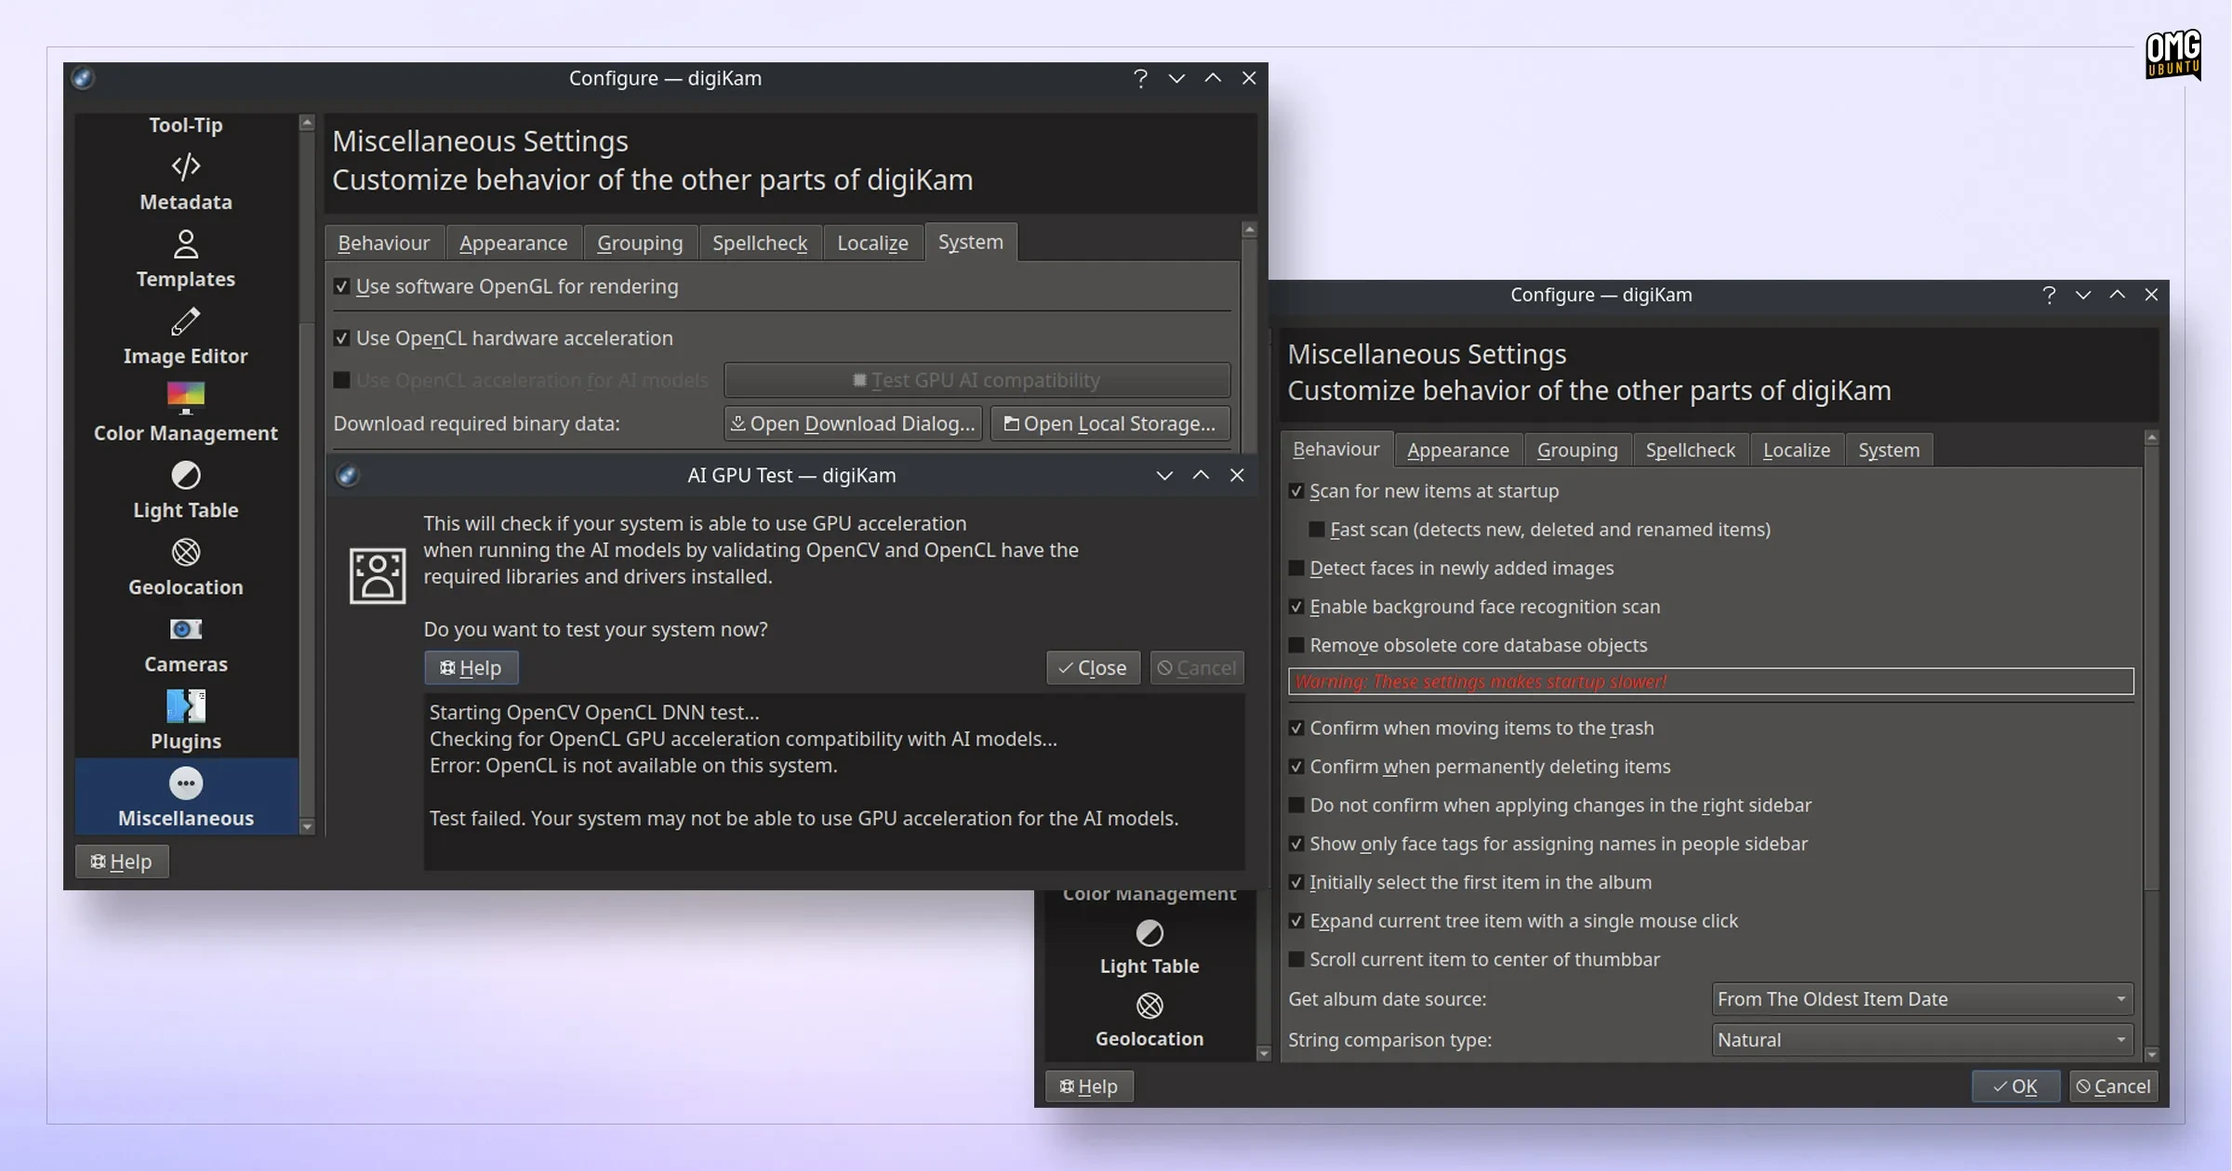The height and width of the screenshot is (1171, 2232).
Task: Click left sidebar scrollbar up arrow
Action: pyautogui.click(x=307, y=123)
